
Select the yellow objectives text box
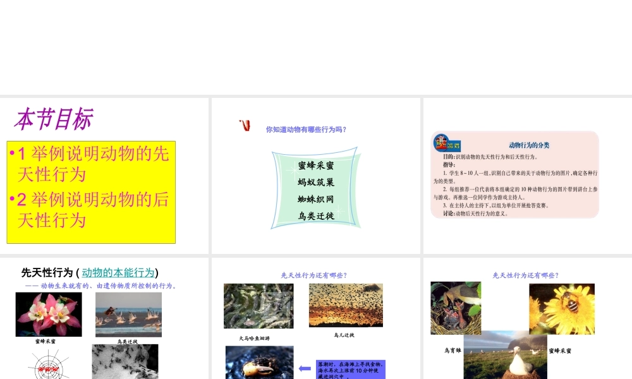click(x=91, y=192)
